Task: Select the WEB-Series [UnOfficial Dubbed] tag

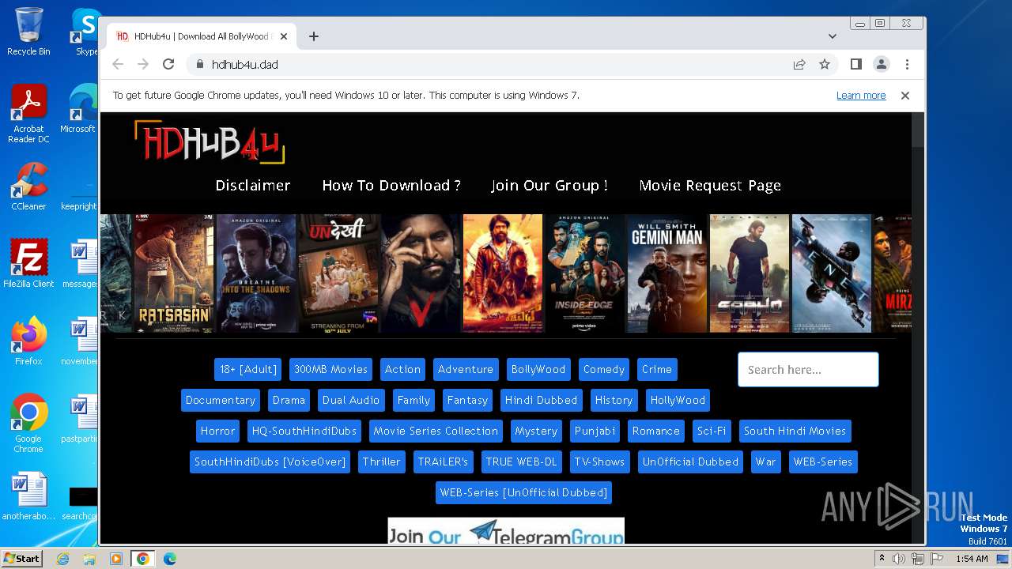Action: (523, 492)
